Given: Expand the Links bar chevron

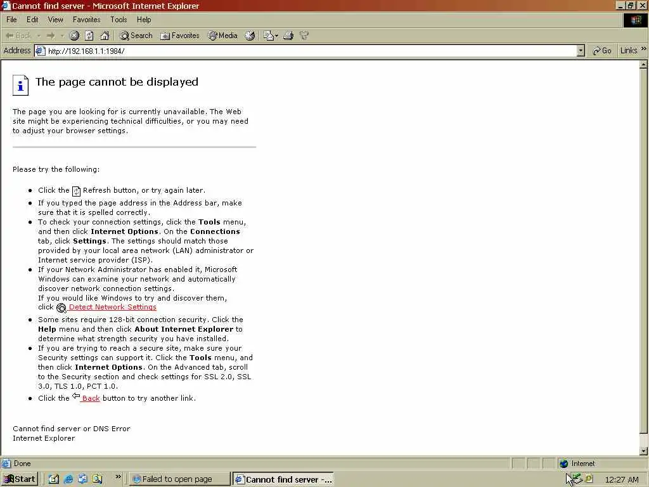Looking at the screenshot, I should 644,49.
